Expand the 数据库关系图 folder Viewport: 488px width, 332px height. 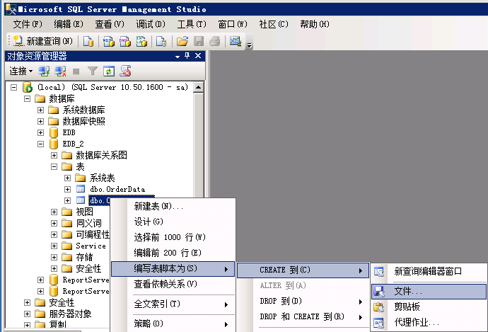[54, 155]
